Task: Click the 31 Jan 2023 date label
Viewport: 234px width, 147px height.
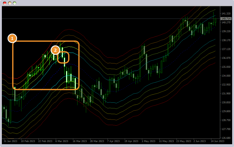Action: pyautogui.click(x=11, y=141)
